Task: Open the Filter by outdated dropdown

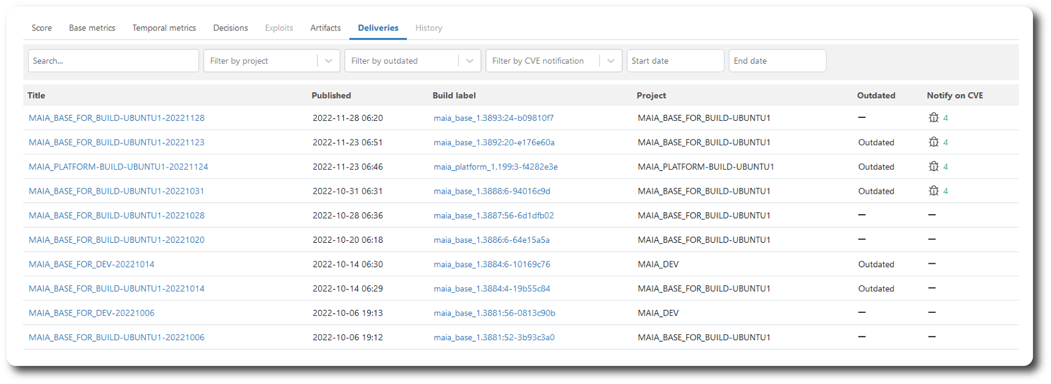Action: (469, 61)
